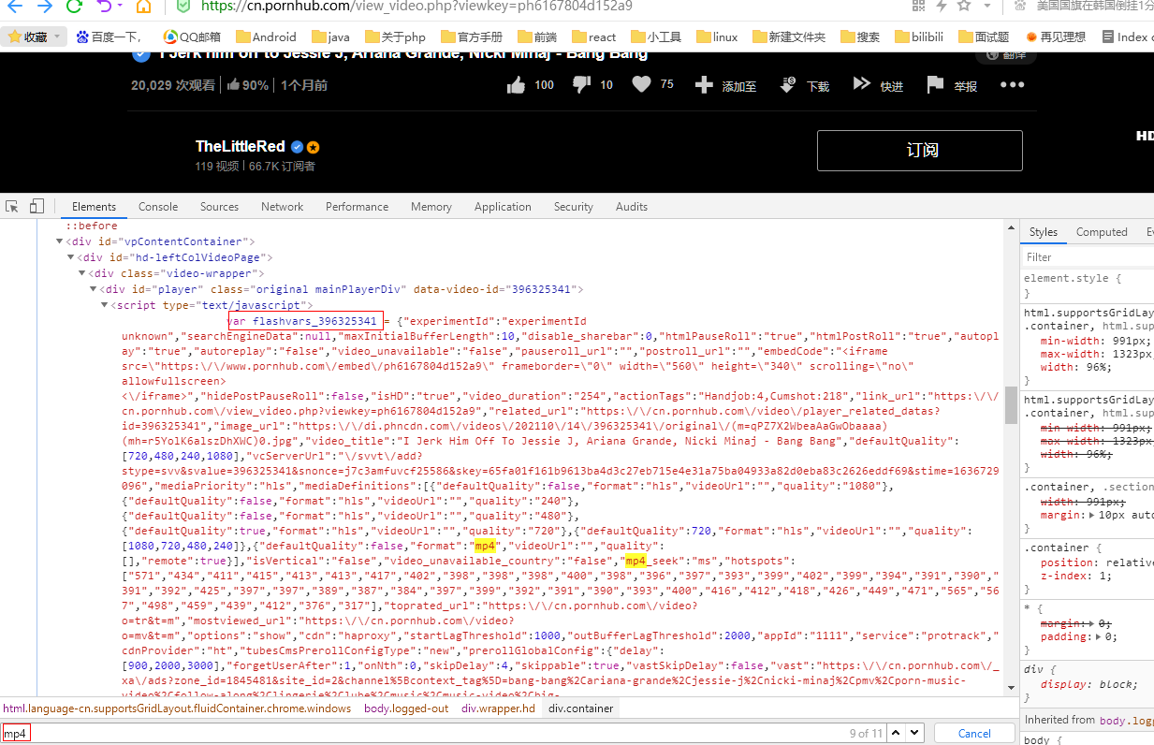Open the 收藏 bookmarks dropdown arrow
This screenshot has height=745, width=1154.
[57, 37]
